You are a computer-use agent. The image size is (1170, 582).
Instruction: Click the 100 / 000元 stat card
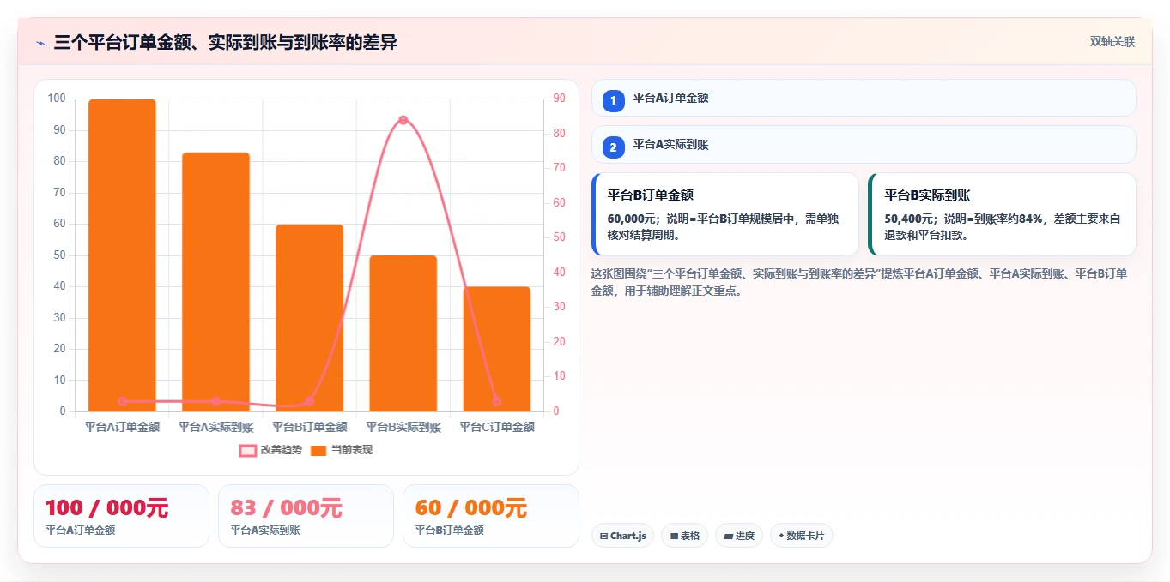point(121,516)
